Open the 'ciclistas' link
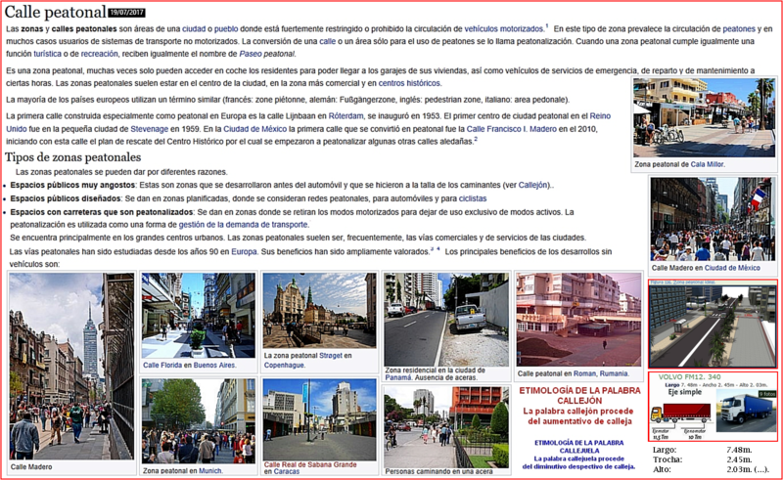783x480 pixels. 473,198
